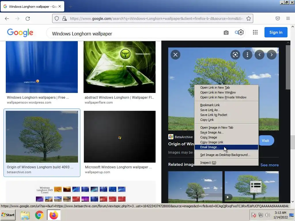Screen dimensions: 295x221
Task: Open the Firefox hamburger menu
Action: point(288,18)
